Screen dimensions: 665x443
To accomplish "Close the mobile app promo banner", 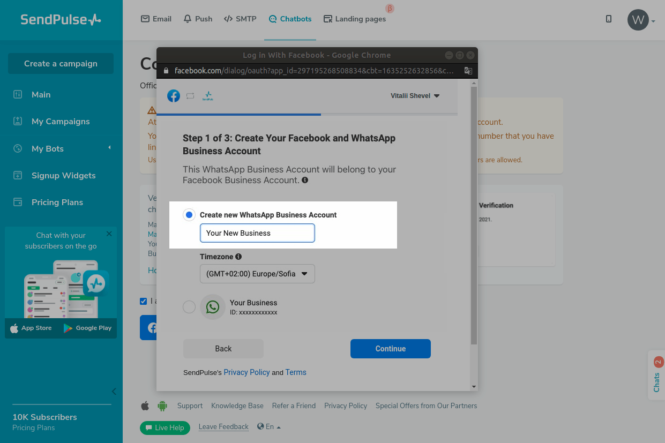I will click(x=109, y=234).
